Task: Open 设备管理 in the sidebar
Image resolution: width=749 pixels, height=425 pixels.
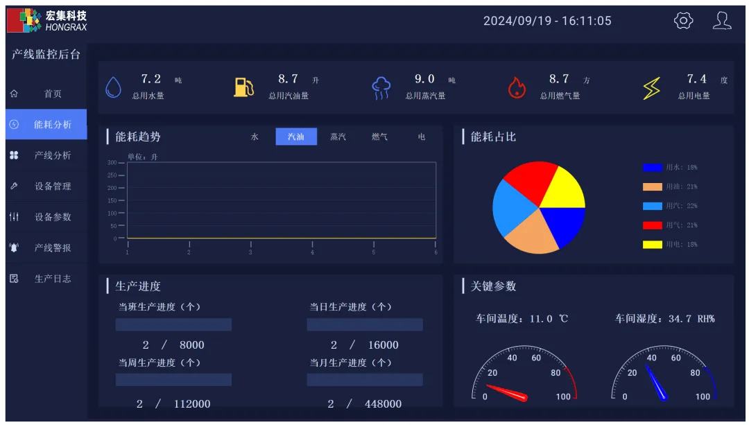Action: [x=46, y=186]
